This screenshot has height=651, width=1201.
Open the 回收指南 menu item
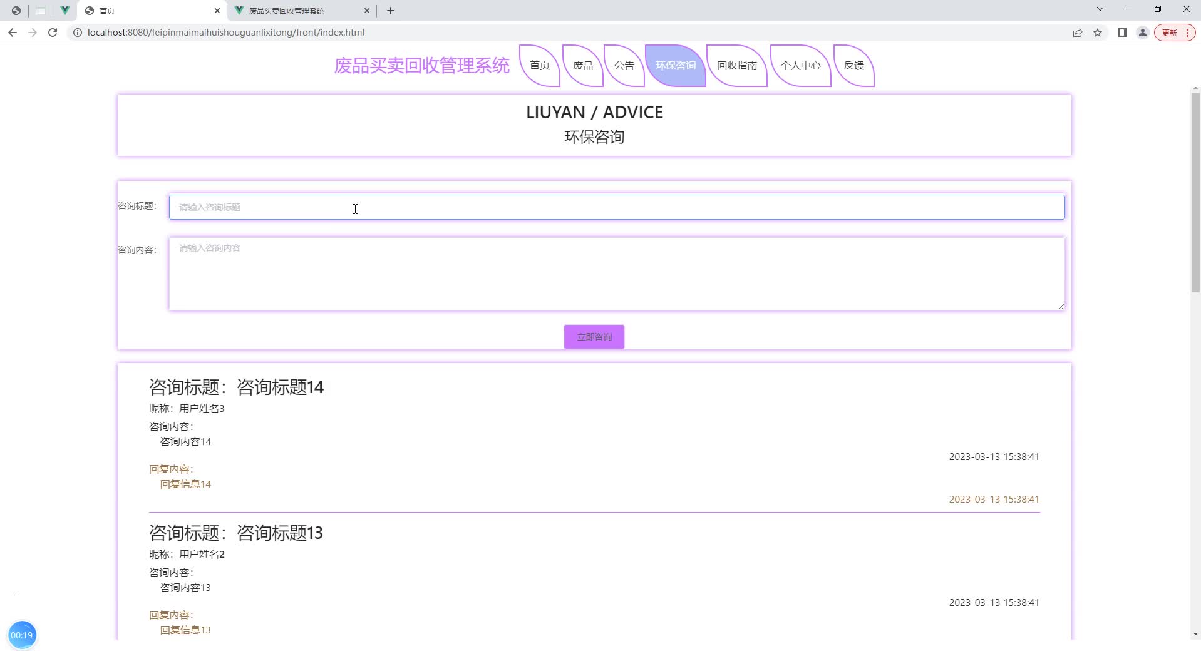(736, 65)
